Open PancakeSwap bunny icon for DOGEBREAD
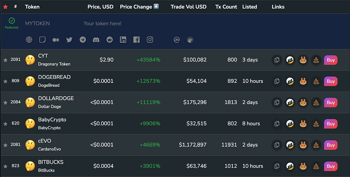350x177 pixels. coord(303,81)
